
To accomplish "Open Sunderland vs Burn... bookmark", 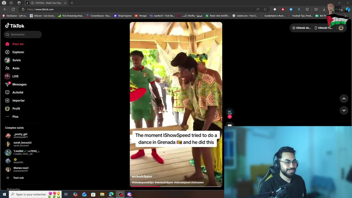I will (273, 16).
